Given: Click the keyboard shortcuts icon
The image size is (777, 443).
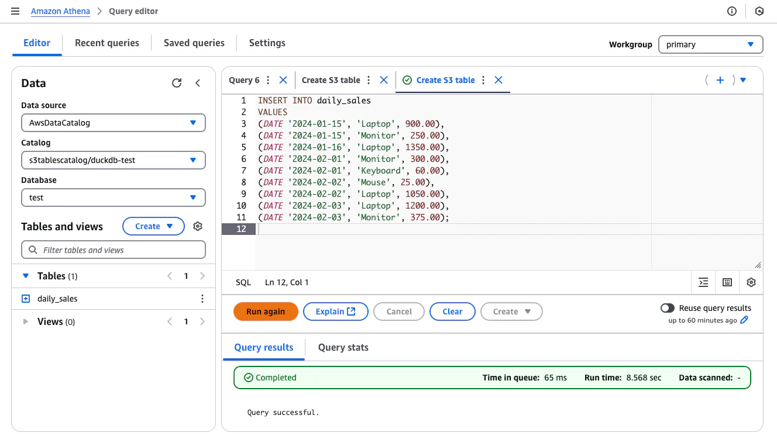Looking at the screenshot, I should click(x=727, y=282).
